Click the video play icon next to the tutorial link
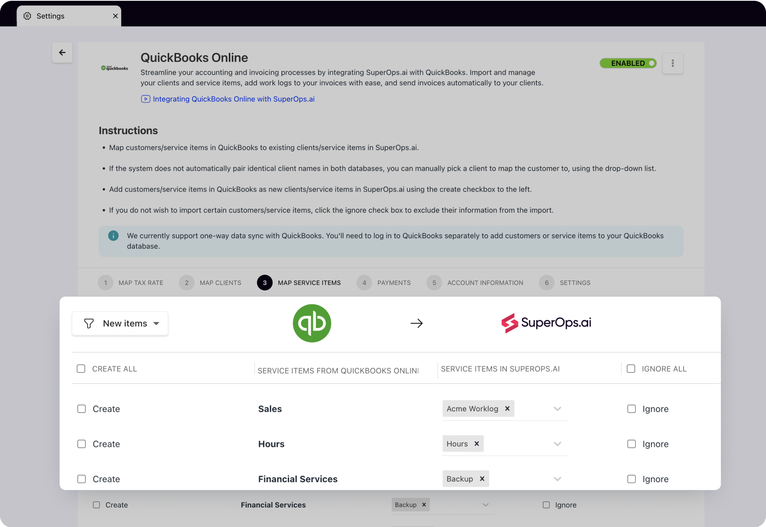The height and width of the screenshot is (527, 766). coord(146,99)
